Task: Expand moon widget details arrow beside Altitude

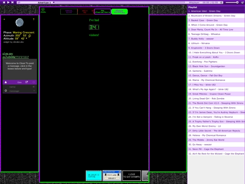Action: tap(26, 39)
